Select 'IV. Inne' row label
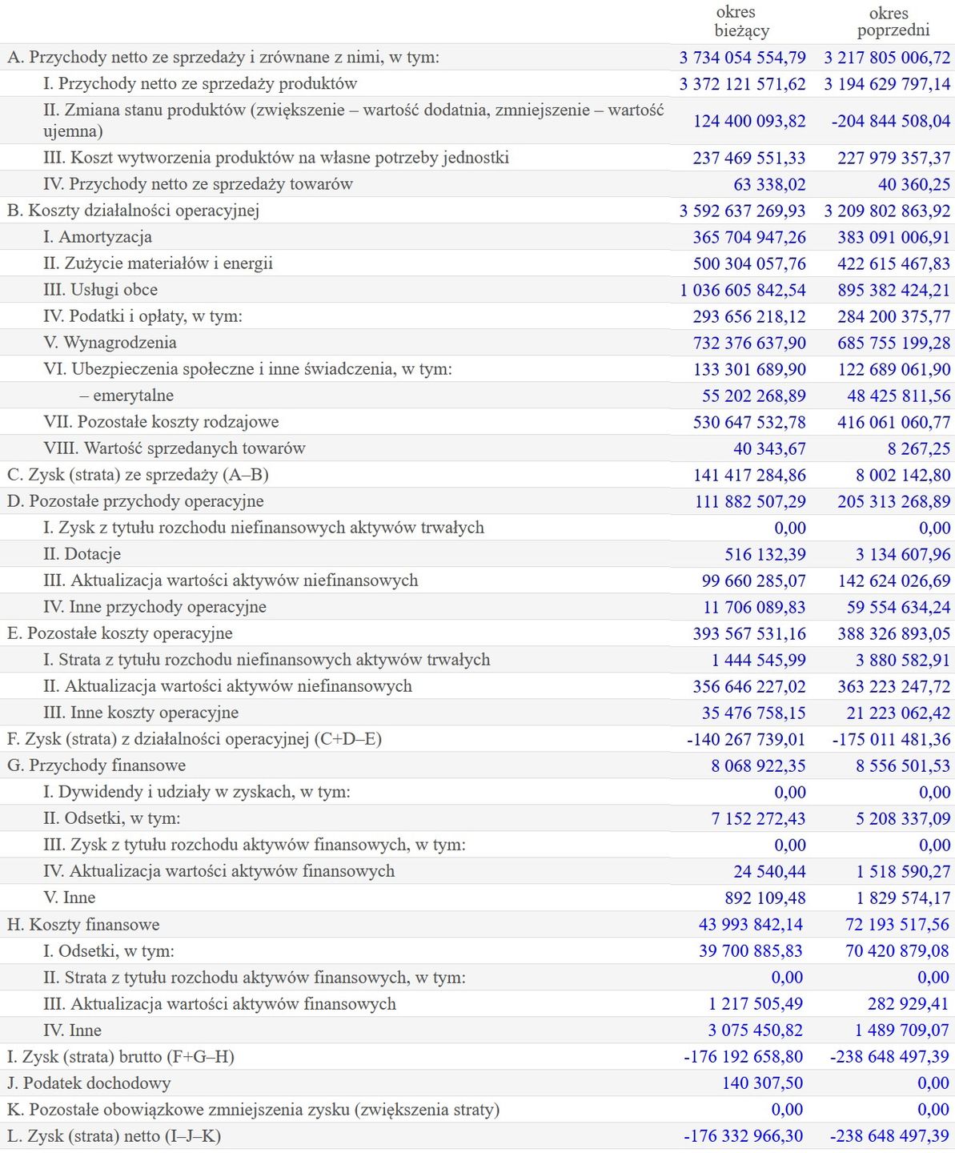This screenshot has width=955, height=1153. tap(72, 1030)
